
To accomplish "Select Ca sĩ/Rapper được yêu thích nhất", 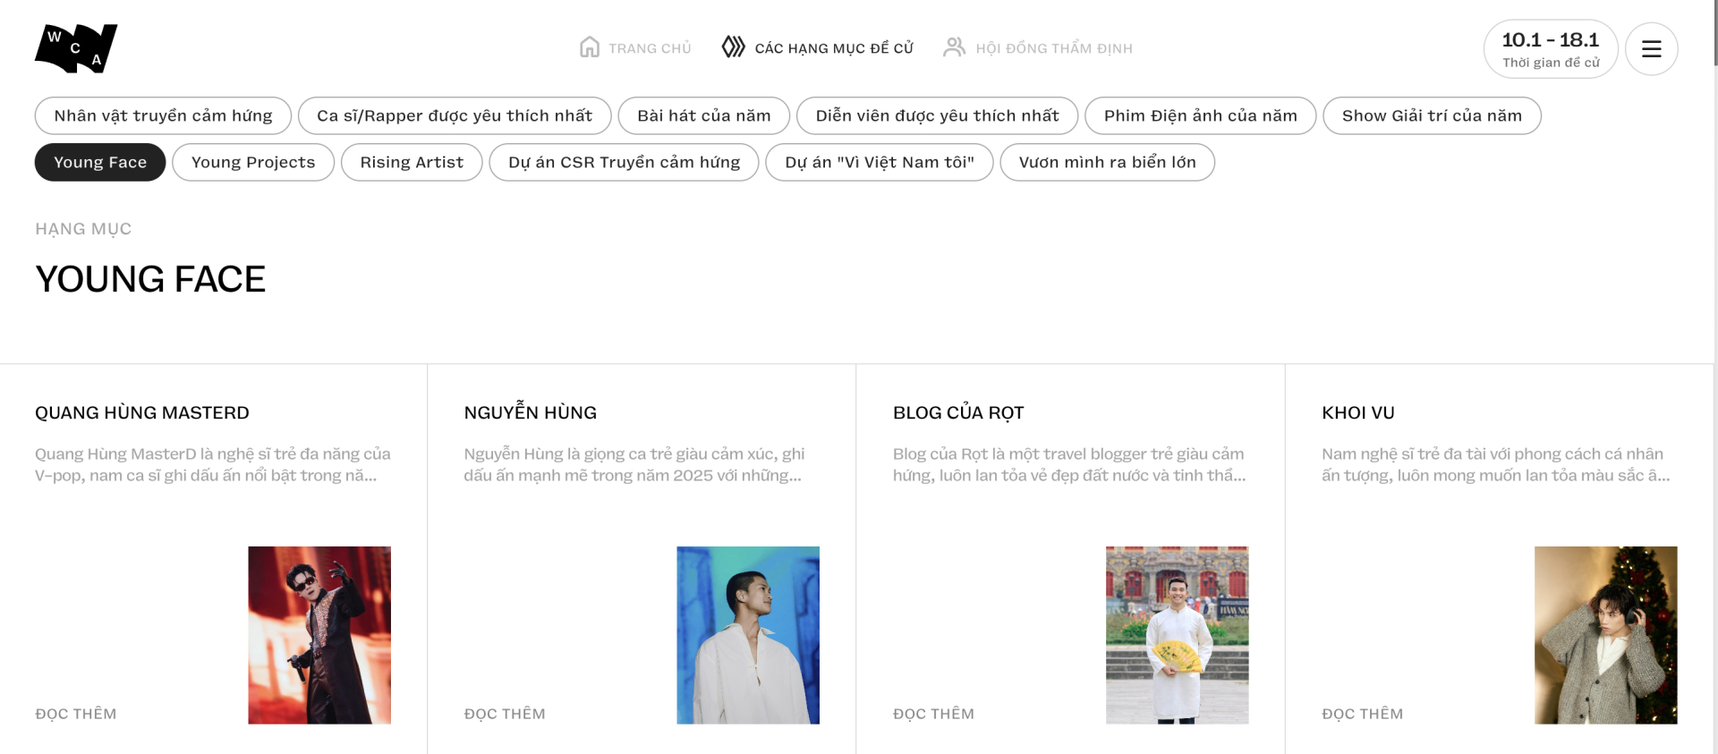I will pos(455,115).
